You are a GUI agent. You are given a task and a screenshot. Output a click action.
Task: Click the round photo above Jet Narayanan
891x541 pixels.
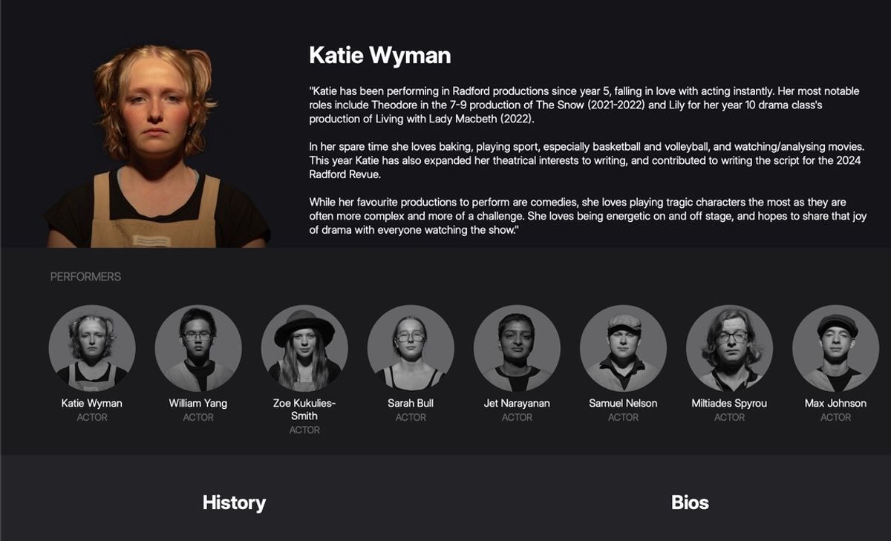[517, 348]
